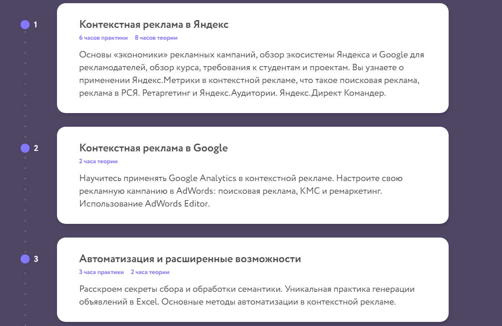Viewport: 502px width, 326px height.
Task: Open the «Контекстная реклама в Яндекс» module title
Action: (x=154, y=25)
